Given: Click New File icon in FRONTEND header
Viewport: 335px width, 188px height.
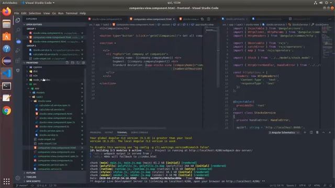Looking at the screenshot, I should tap(67, 63).
